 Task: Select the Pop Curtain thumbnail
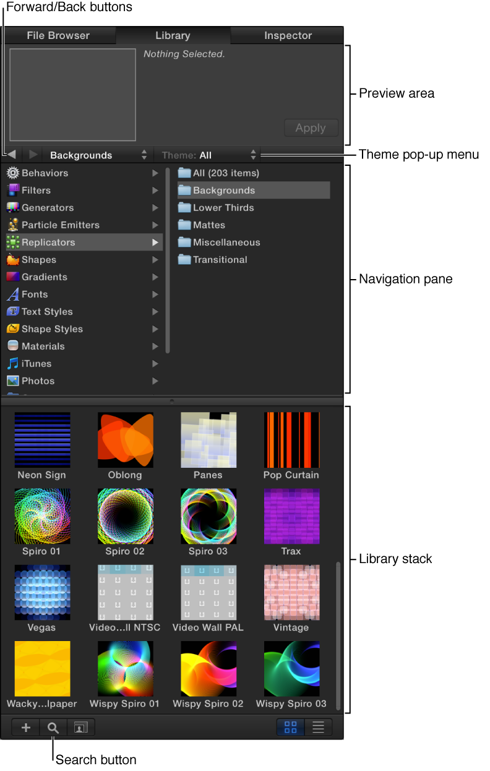coord(291,440)
